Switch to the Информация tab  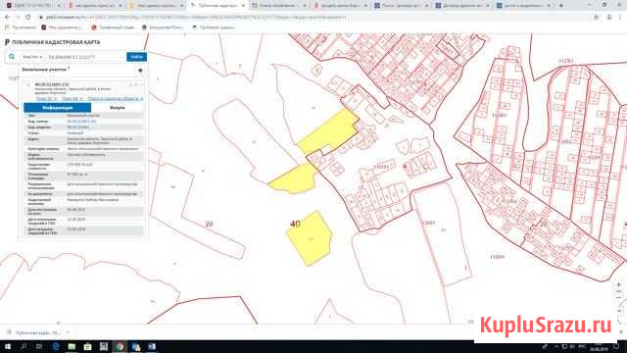pyautogui.click(x=57, y=108)
